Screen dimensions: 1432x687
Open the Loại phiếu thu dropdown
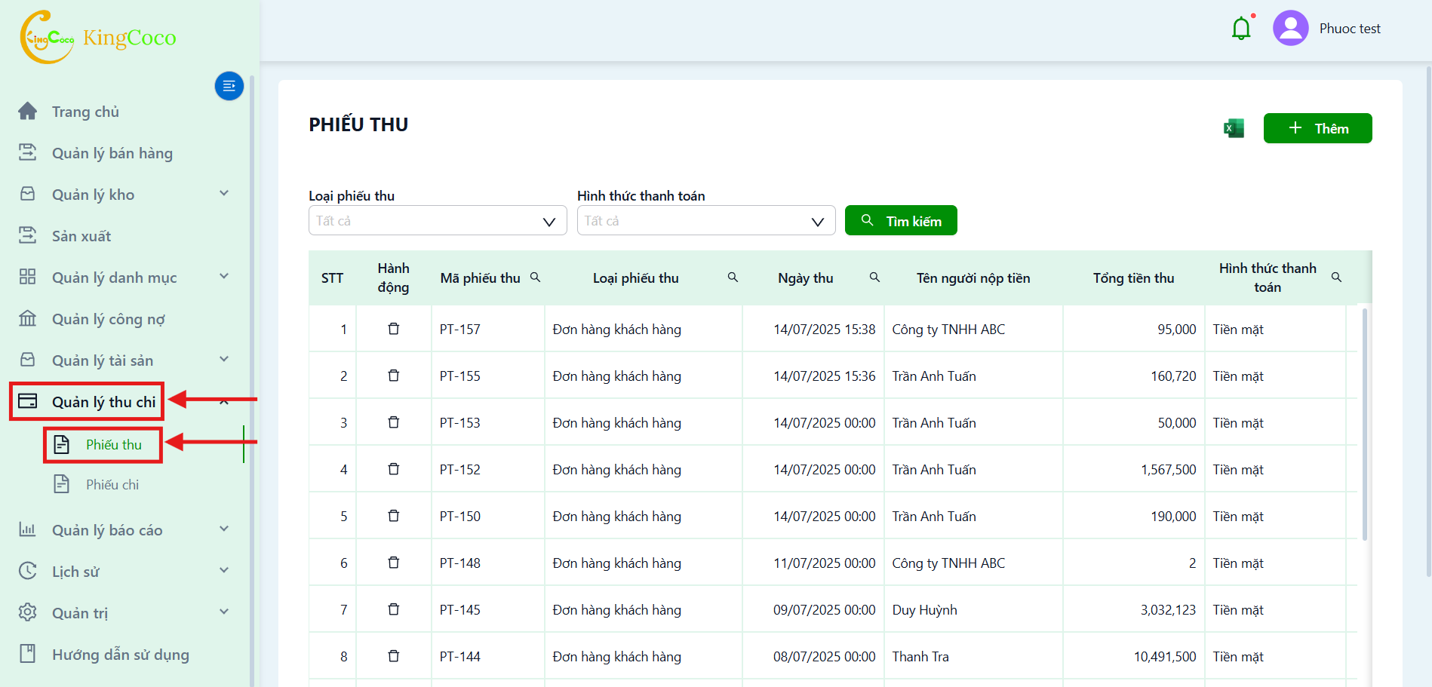click(438, 220)
